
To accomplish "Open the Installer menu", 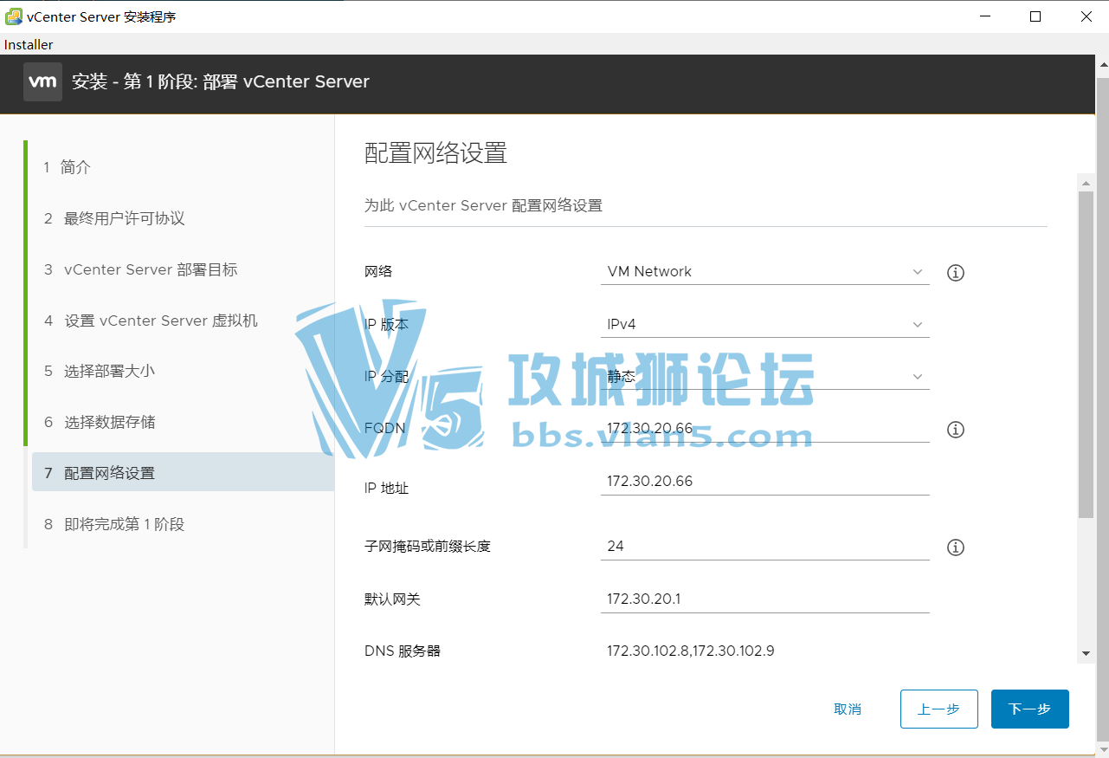I will point(28,44).
